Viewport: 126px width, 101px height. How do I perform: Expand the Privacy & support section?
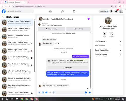coord(108,55)
